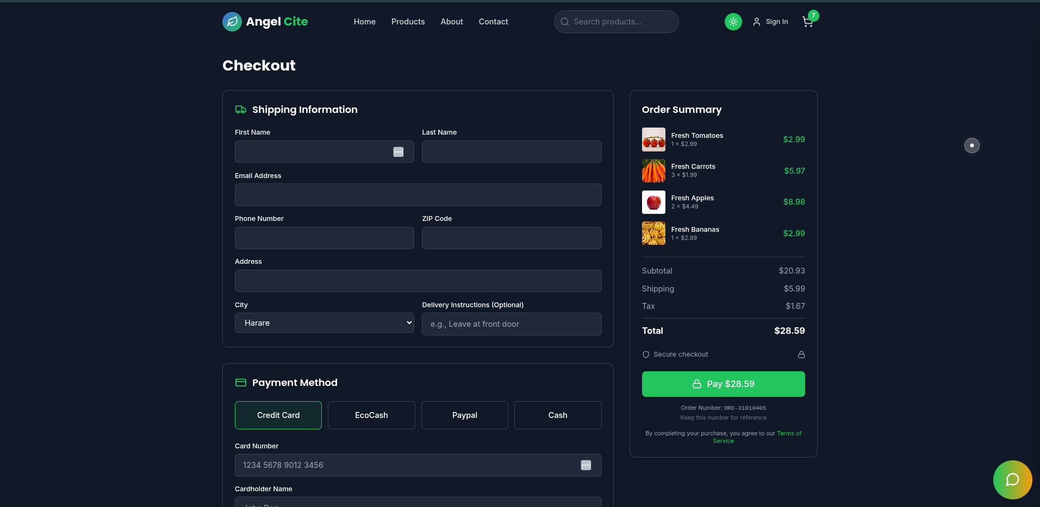The image size is (1040, 507).
Task: Click the circular floating dot button
Action: tap(972, 145)
